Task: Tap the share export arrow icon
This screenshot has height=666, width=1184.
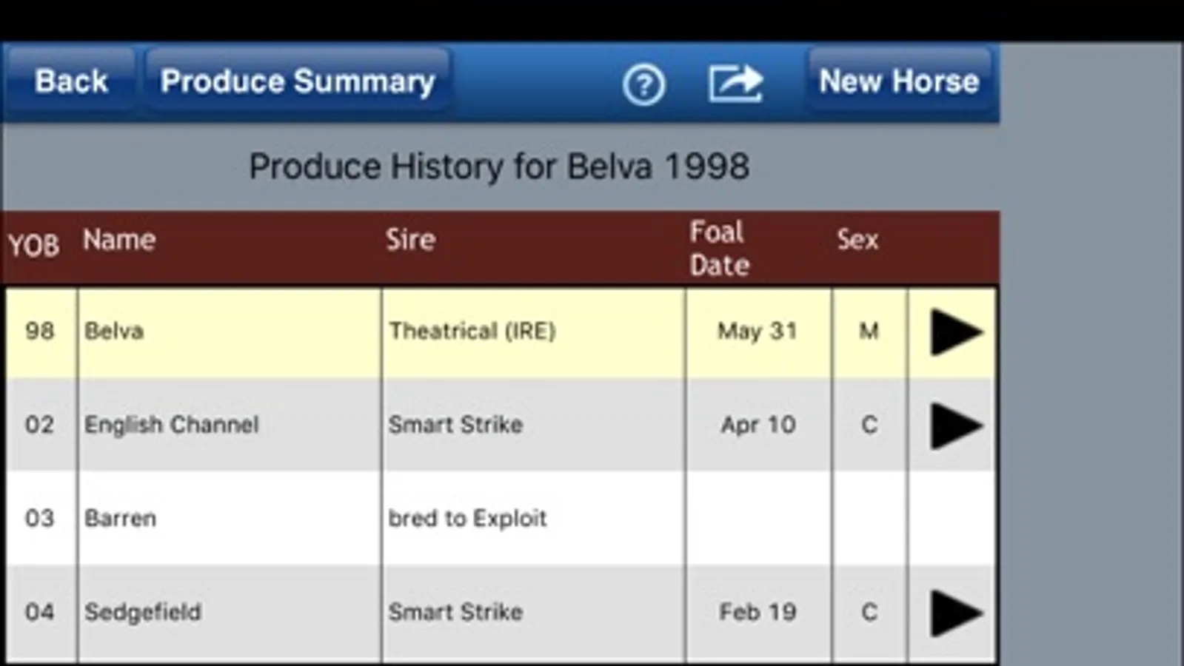Action: [735, 83]
